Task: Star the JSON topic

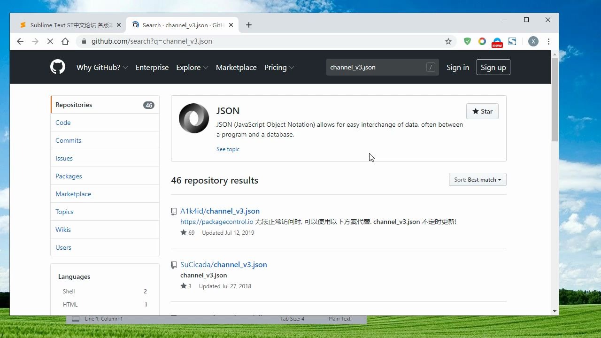Action: click(482, 111)
